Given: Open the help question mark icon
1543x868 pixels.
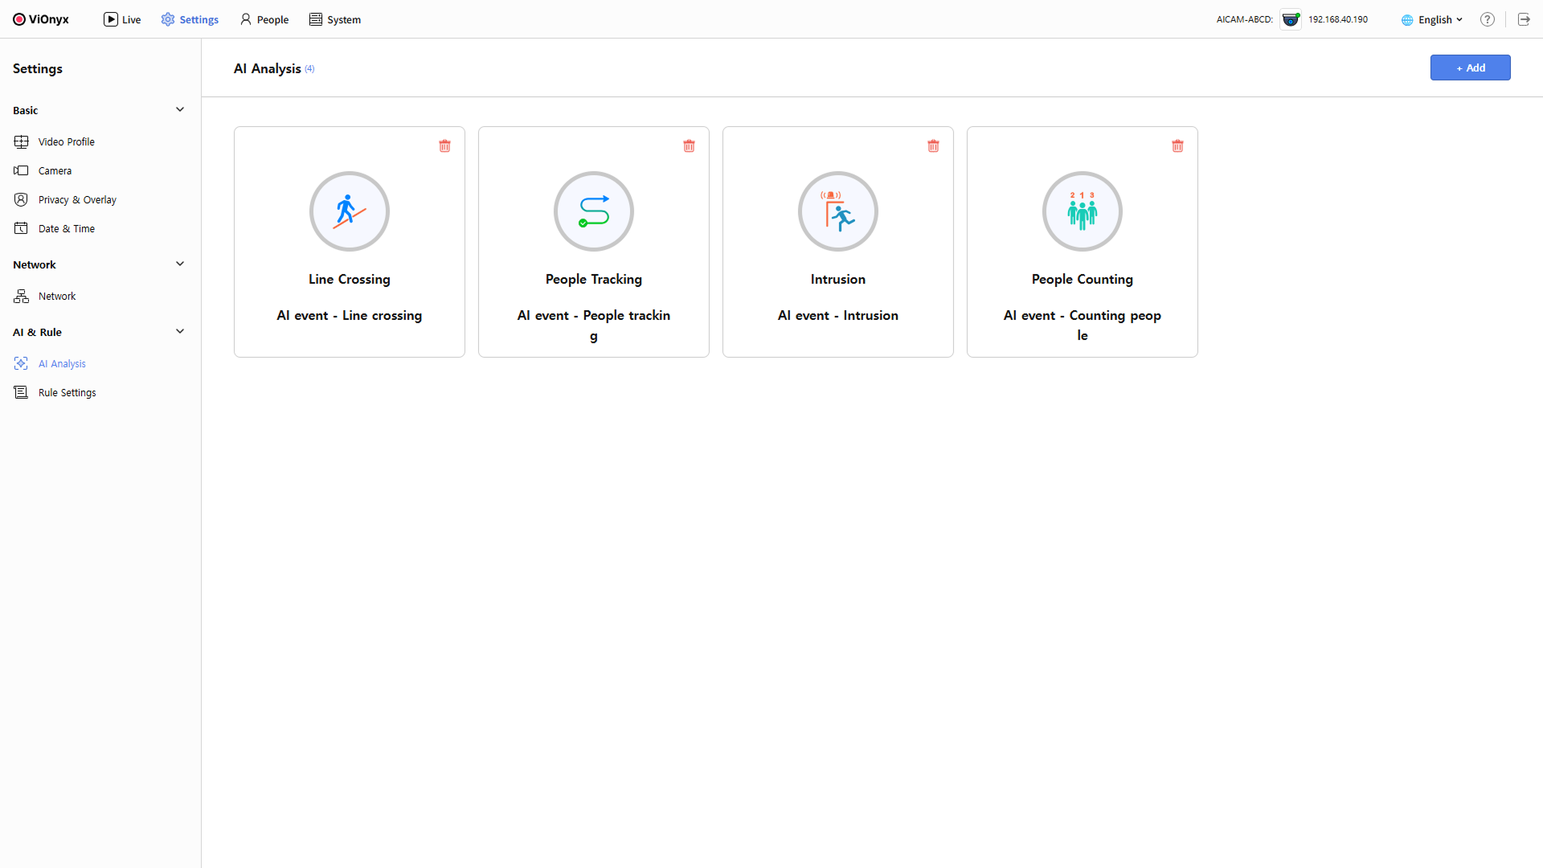Looking at the screenshot, I should (1488, 19).
